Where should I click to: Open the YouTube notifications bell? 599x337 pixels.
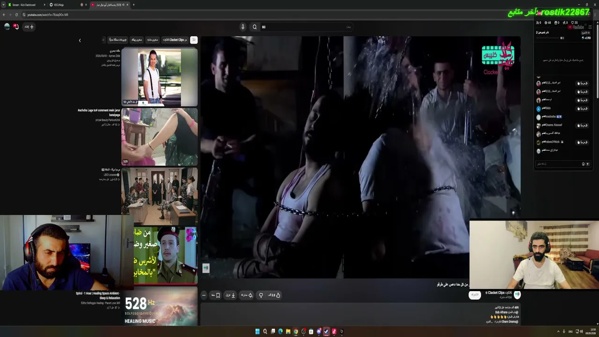[16, 27]
